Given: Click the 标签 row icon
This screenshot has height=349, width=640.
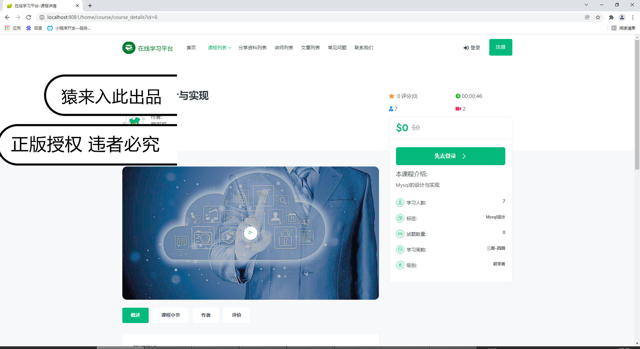Looking at the screenshot, I should click(400, 218).
